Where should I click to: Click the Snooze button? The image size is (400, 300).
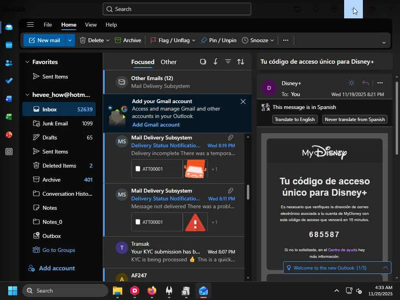pyautogui.click(x=255, y=40)
